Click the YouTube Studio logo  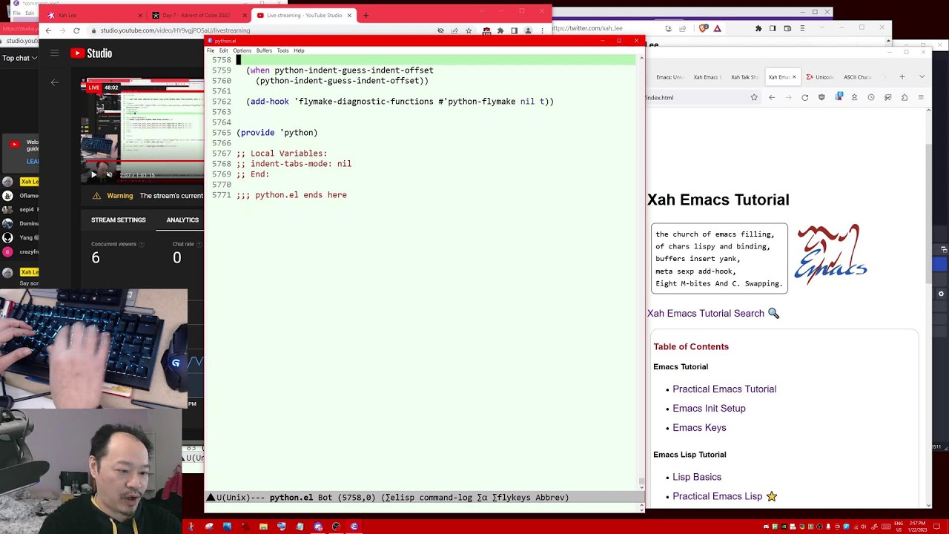pyautogui.click(x=90, y=53)
